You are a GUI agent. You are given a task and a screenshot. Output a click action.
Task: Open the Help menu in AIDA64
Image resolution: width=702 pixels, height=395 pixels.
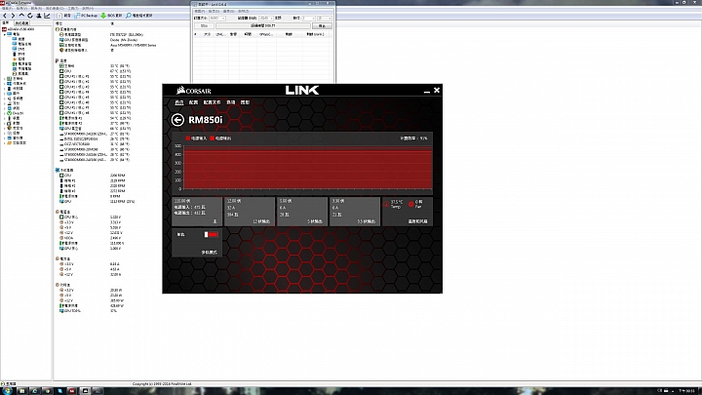tap(88, 9)
